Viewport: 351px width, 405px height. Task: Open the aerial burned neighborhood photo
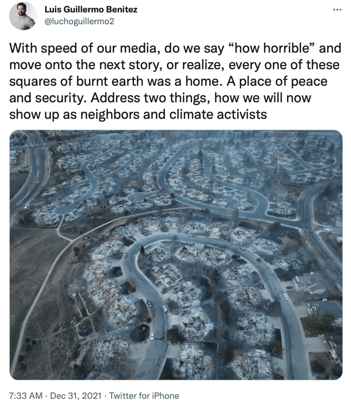(x=176, y=255)
